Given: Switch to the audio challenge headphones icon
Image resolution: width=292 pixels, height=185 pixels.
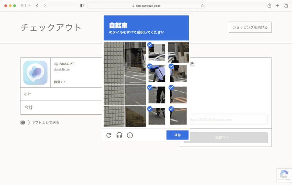Looking at the screenshot, I should (x=119, y=135).
